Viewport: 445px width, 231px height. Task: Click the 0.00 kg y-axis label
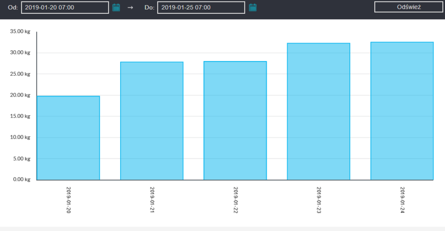[x=21, y=180]
